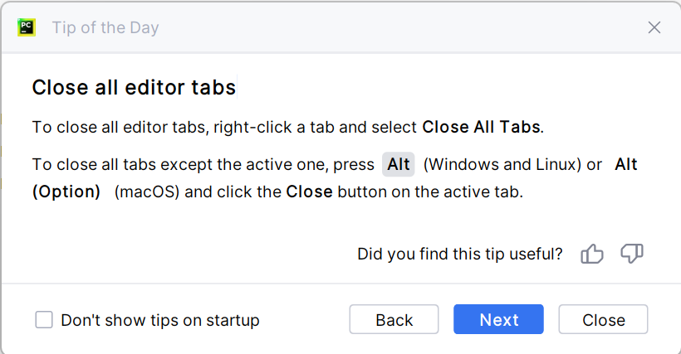Click the bold word Close in the tip paragraph
Viewport: 681px width, 354px height.
pos(309,192)
